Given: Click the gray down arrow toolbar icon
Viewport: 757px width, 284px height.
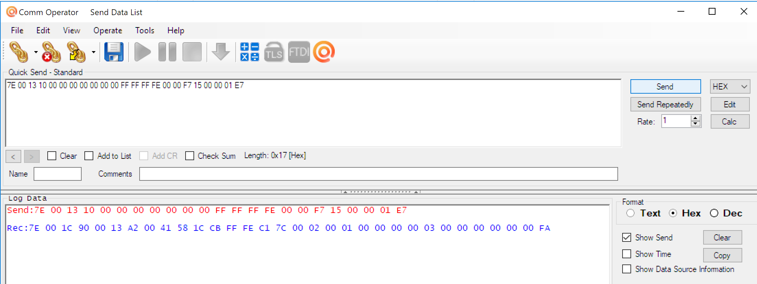Looking at the screenshot, I should [x=221, y=52].
